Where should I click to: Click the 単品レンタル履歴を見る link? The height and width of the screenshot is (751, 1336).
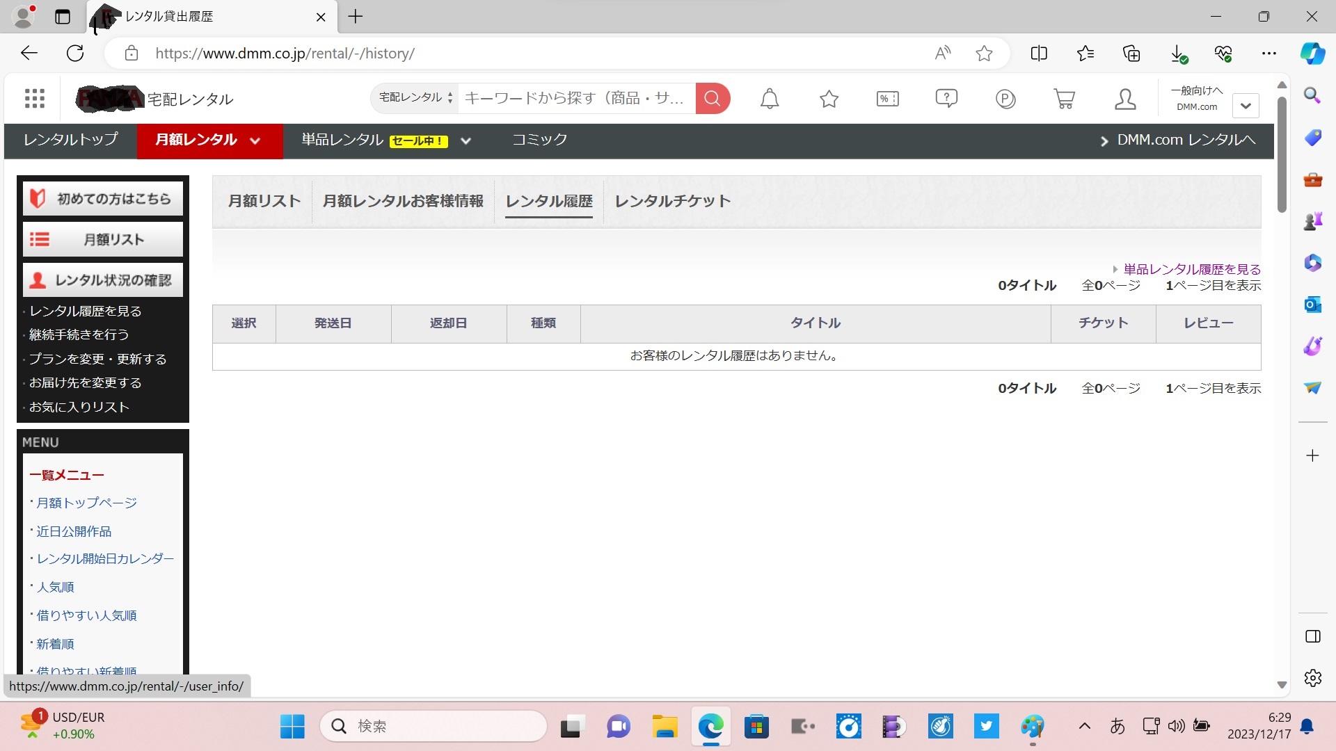pyautogui.click(x=1191, y=268)
